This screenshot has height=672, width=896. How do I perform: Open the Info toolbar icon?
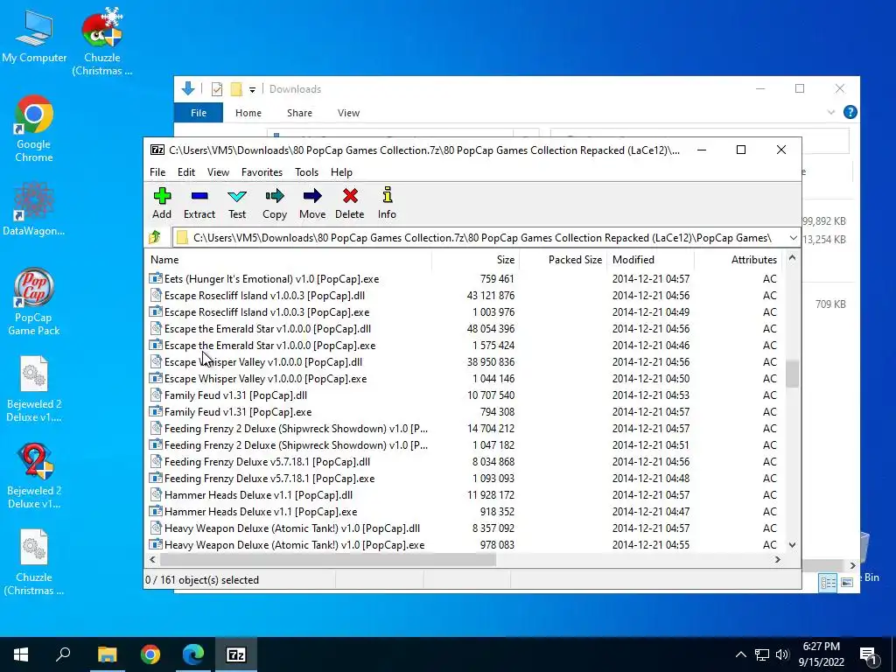pyautogui.click(x=387, y=203)
